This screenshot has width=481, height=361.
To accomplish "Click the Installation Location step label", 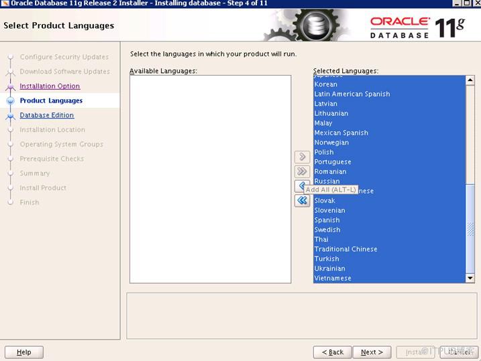I will (52, 130).
